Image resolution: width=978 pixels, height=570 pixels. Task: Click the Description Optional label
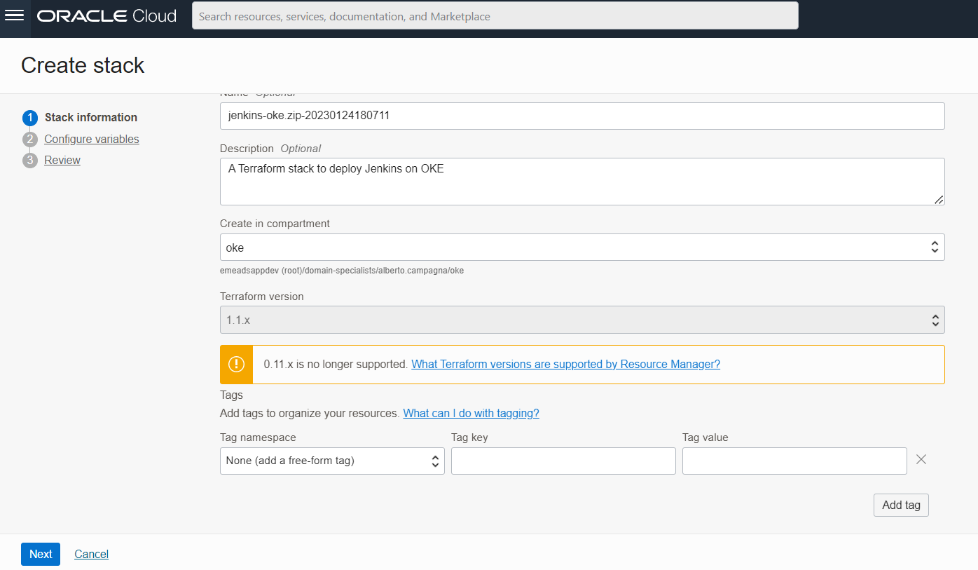tap(270, 149)
